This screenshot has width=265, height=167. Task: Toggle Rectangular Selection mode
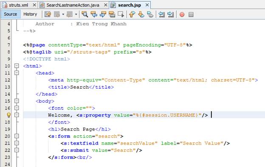pos(121,14)
